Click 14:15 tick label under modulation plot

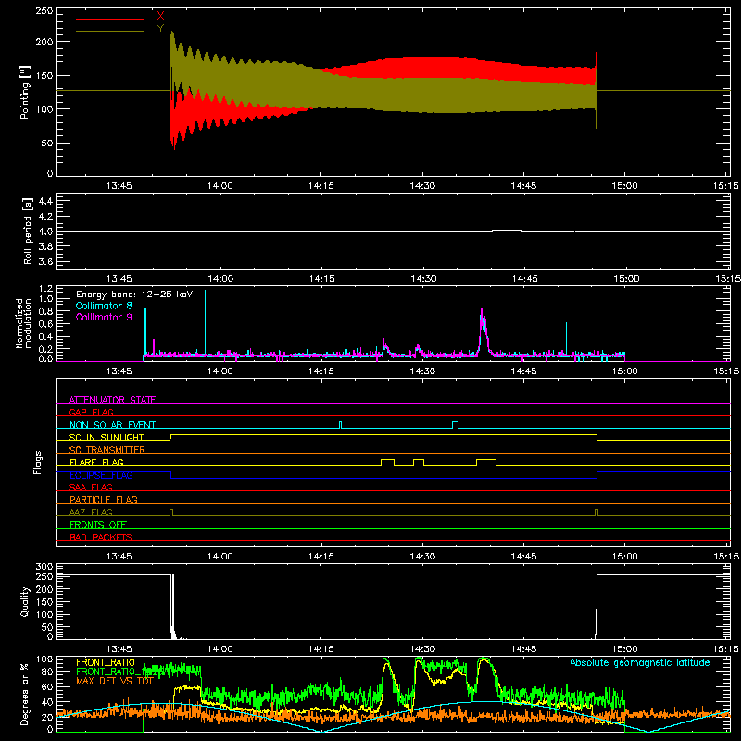[321, 371]
